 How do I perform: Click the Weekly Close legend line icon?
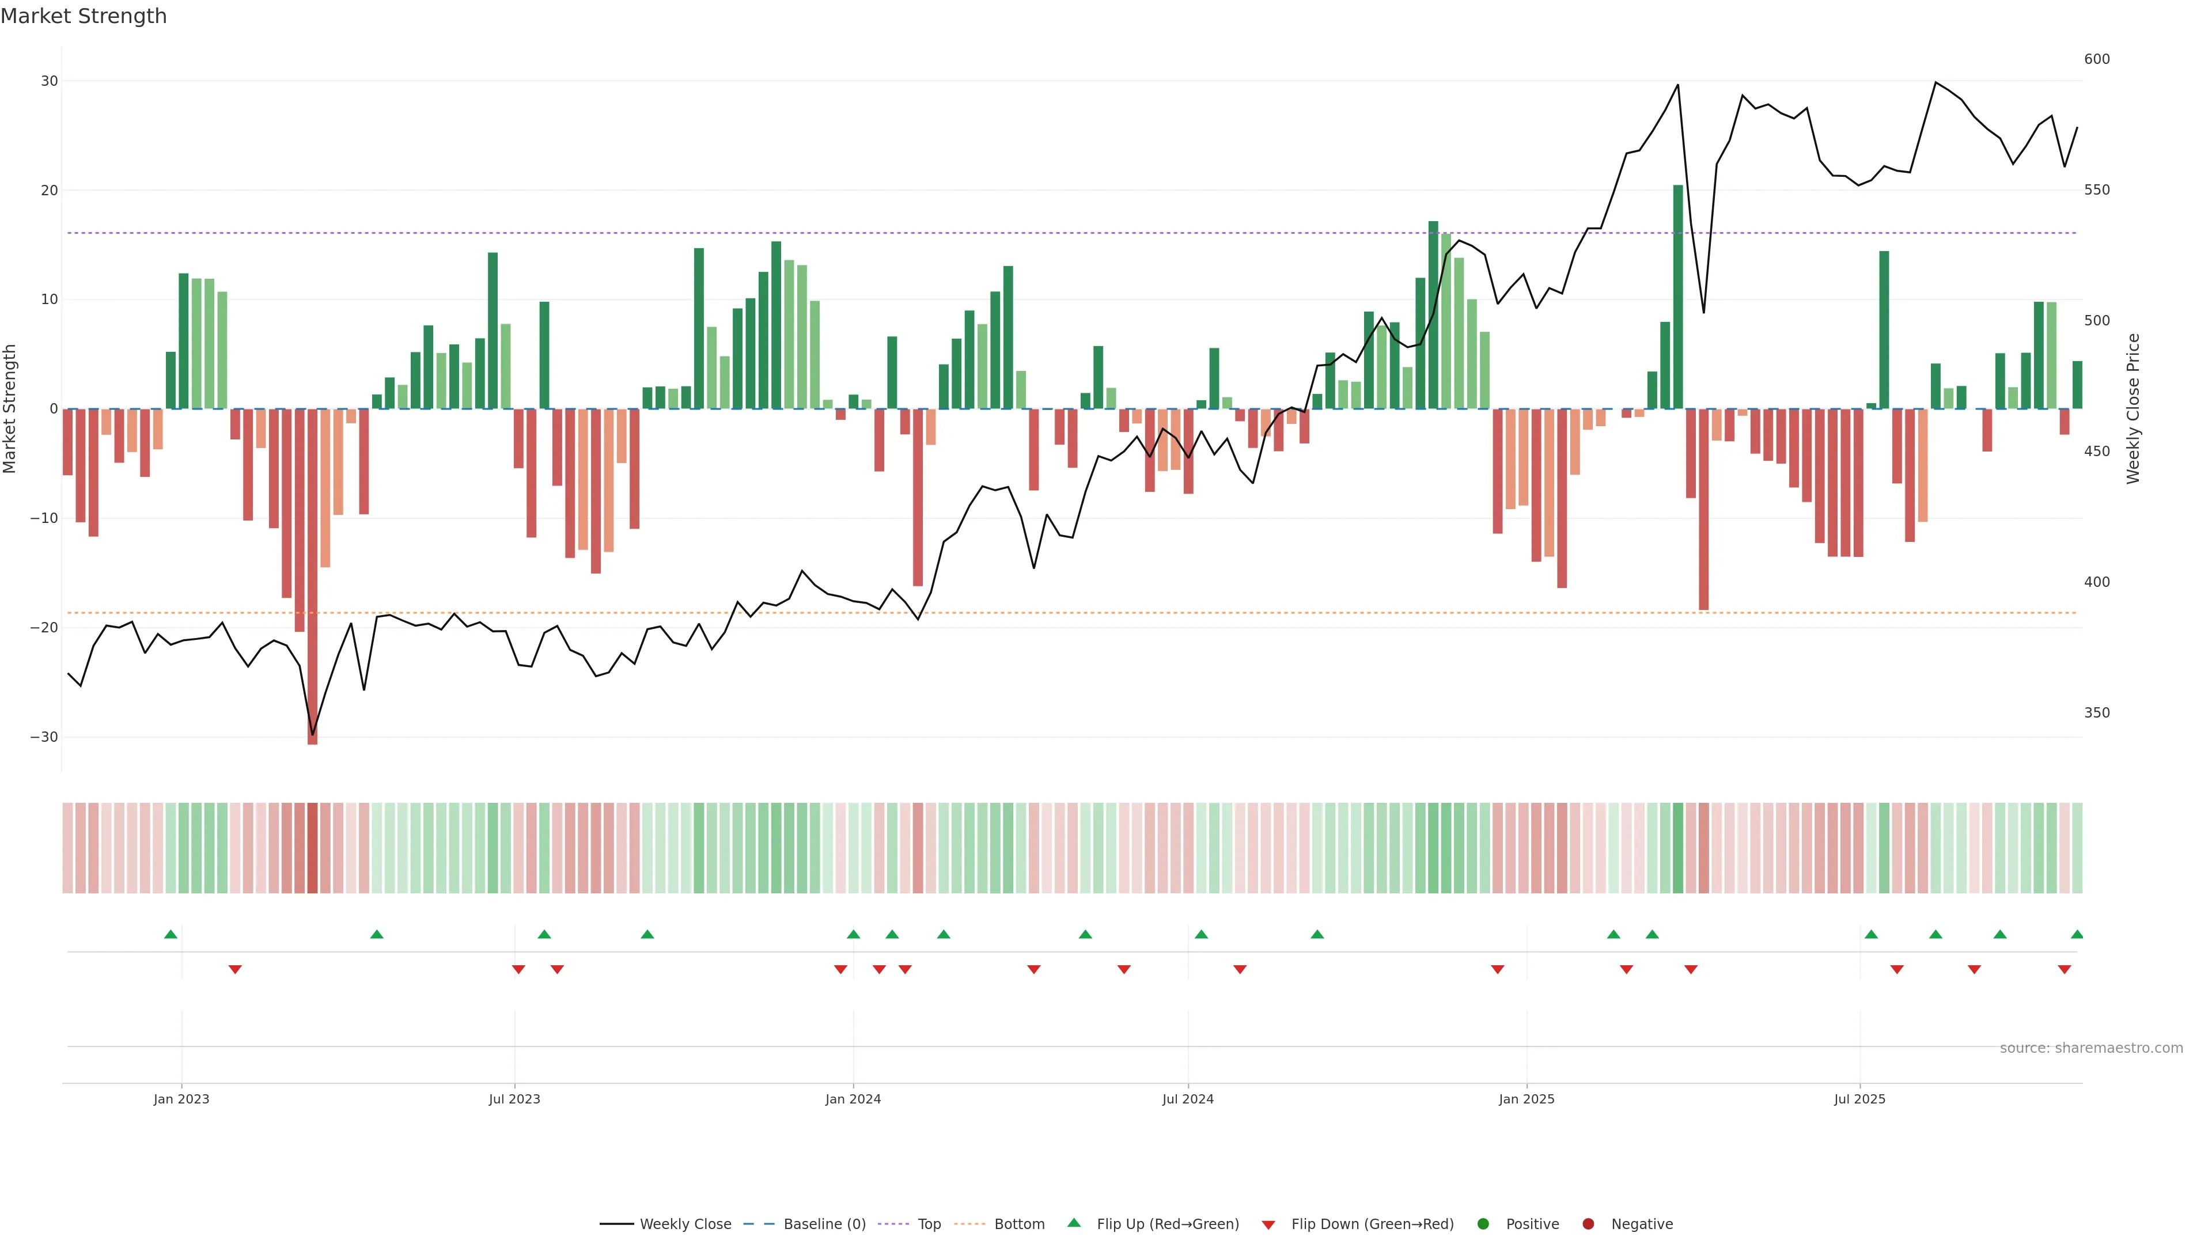(x=616, y=1224)
